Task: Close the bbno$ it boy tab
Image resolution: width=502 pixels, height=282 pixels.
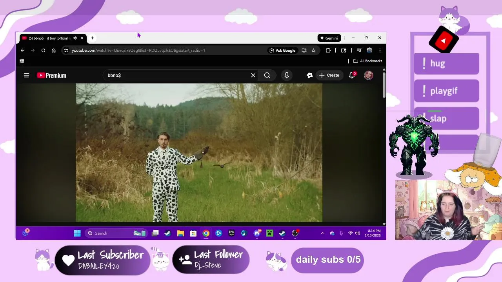Action: click(82, 38)
